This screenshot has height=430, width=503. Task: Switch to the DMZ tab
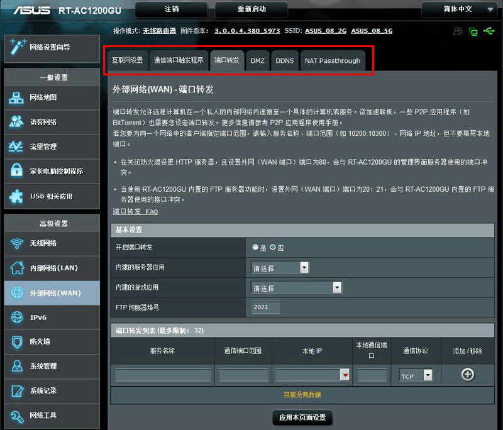point(257,60)
